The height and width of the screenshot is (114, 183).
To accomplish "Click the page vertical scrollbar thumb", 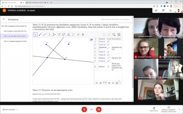I will click(133, 78).
